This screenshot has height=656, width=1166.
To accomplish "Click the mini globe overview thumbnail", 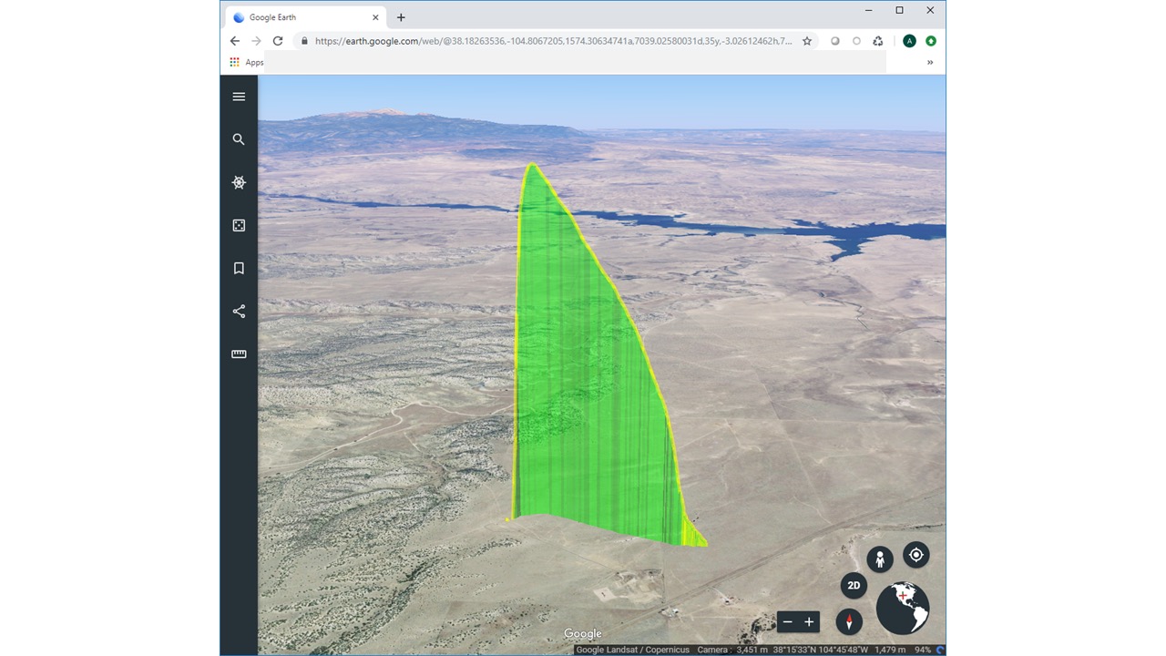I will (x=903, y=608).
